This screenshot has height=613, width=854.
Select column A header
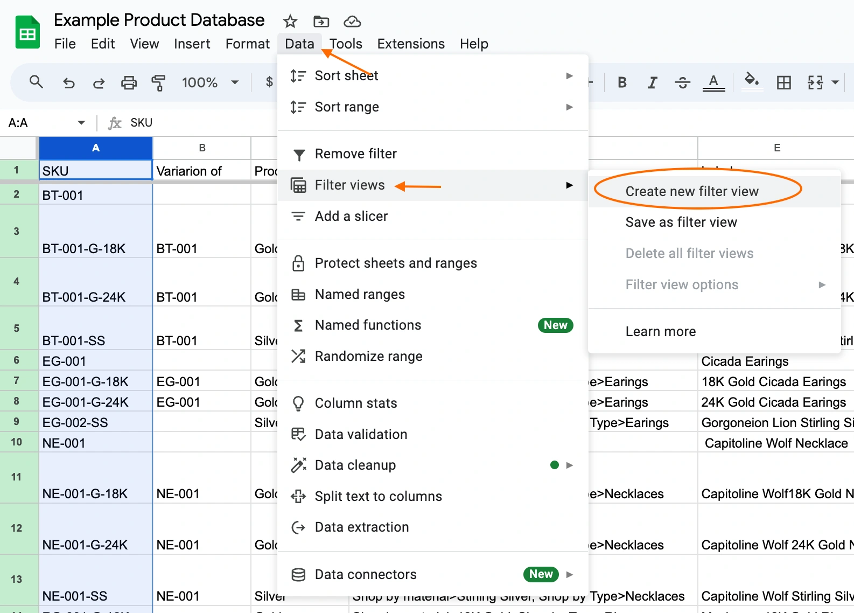click(x=96, y=148)
